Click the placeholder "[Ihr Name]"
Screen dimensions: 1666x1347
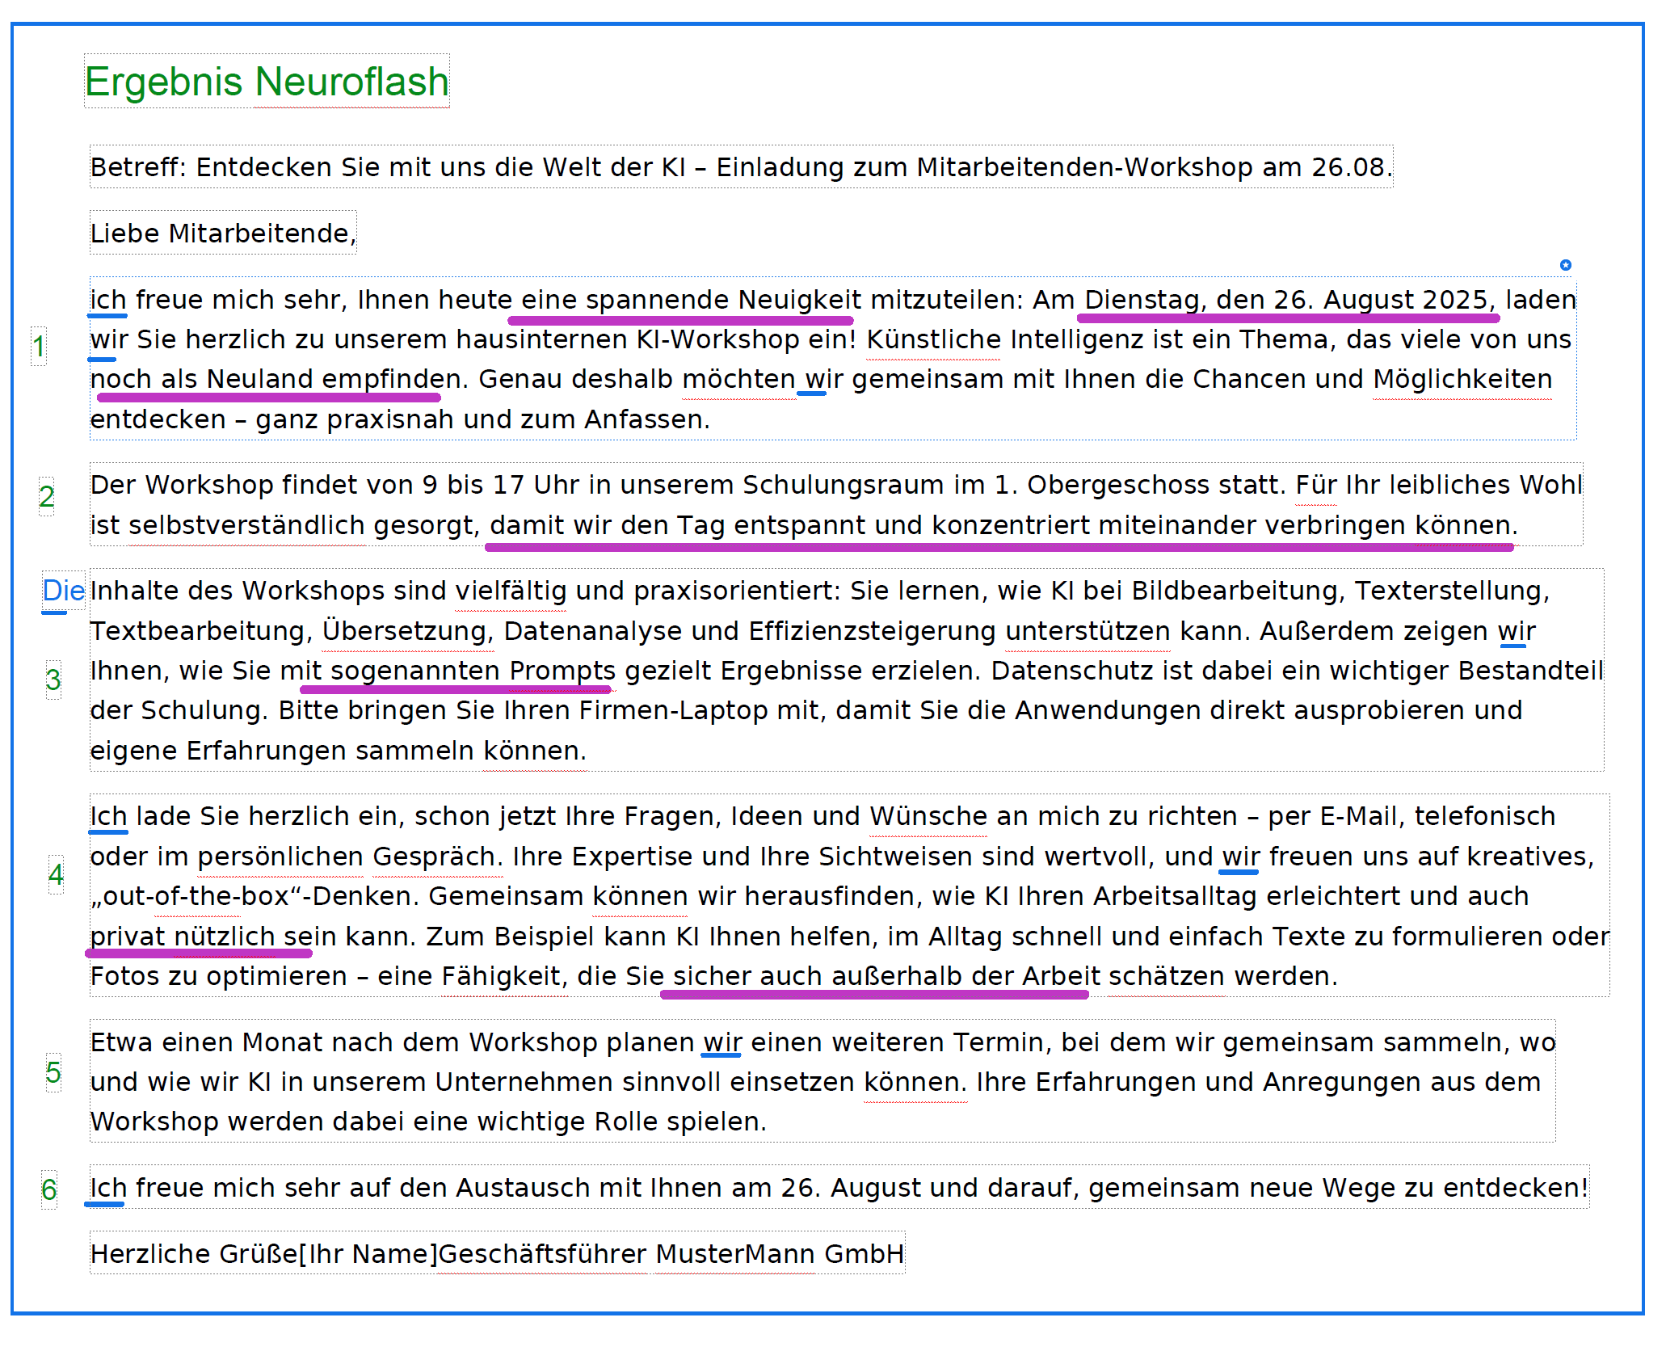(368, 1254)
